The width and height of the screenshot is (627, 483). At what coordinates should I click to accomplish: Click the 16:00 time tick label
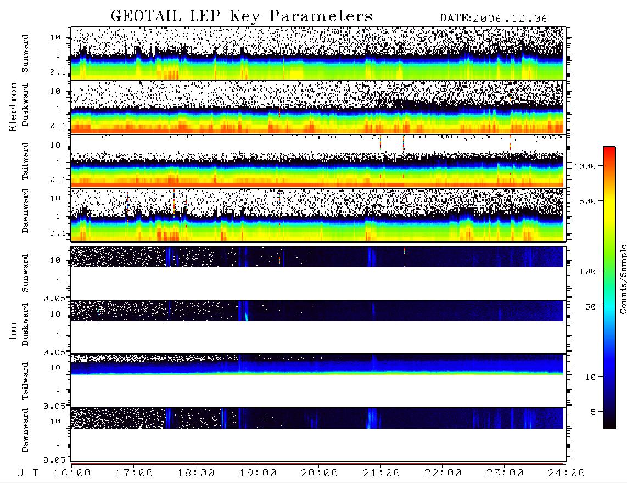click(73, 473)
